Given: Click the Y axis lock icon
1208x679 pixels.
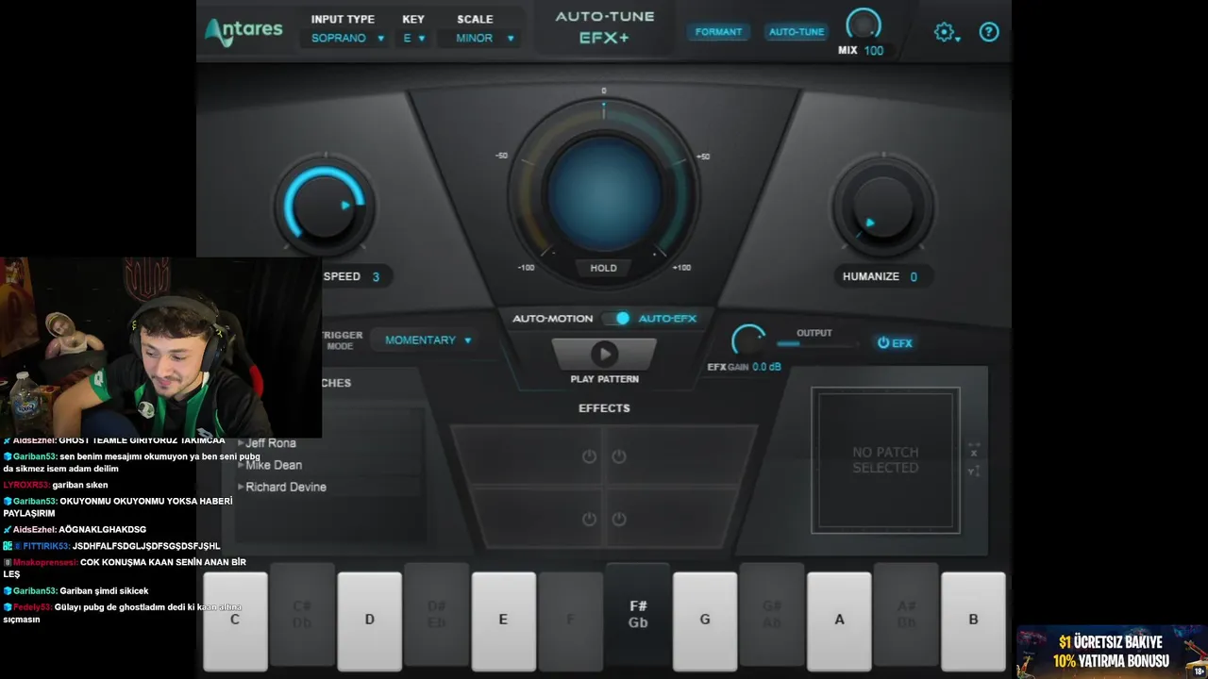Looking at the screenshot, I should (x=974, y=471).
